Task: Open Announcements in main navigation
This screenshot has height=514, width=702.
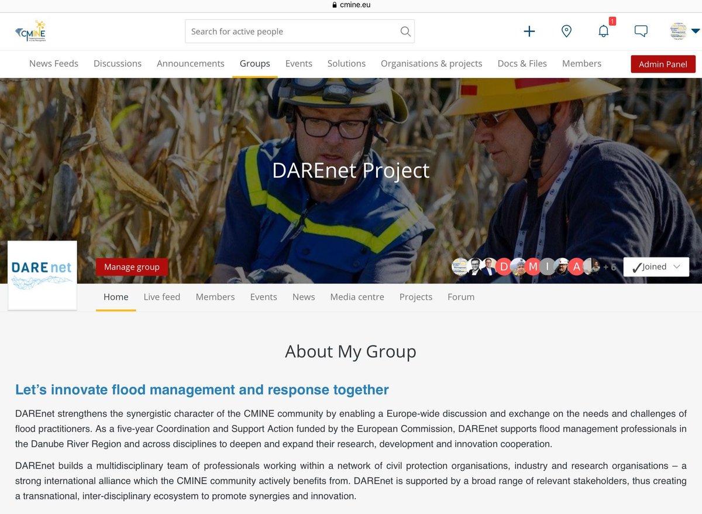Action: pos(191,64)
